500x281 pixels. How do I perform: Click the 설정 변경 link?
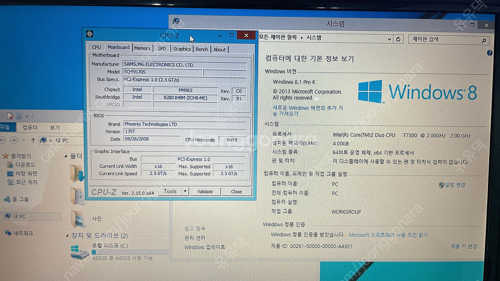pos(452,185)
